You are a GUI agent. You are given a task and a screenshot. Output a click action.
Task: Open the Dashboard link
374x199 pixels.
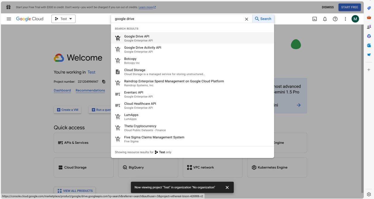tap(62, 90)
